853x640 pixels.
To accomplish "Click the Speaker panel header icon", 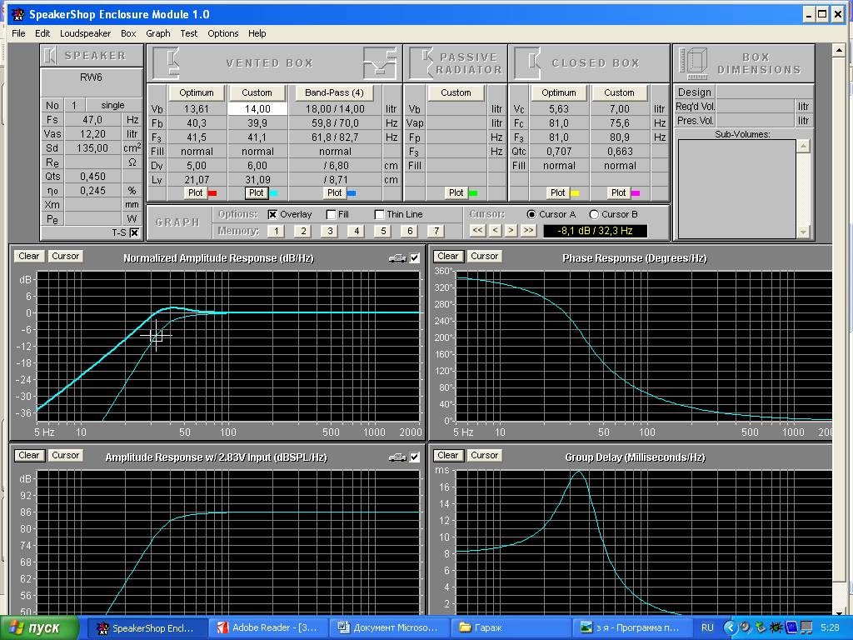I will pos(51,56).
